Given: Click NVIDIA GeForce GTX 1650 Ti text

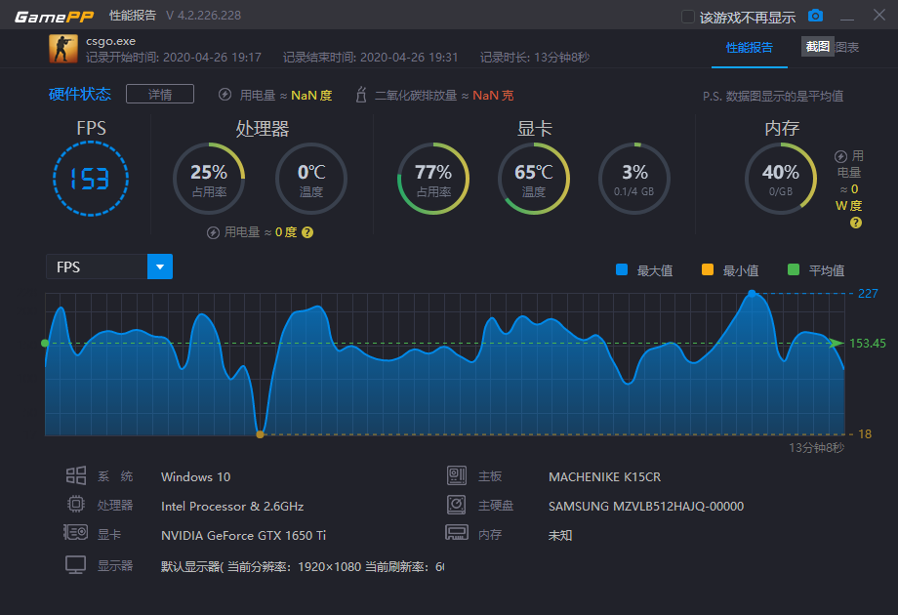Looking at the screenshot, I should [x=243, y=535].
